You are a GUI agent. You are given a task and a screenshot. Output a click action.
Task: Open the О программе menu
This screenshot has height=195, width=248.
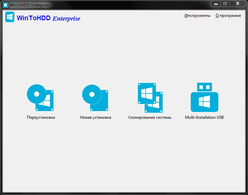point(228,16)
